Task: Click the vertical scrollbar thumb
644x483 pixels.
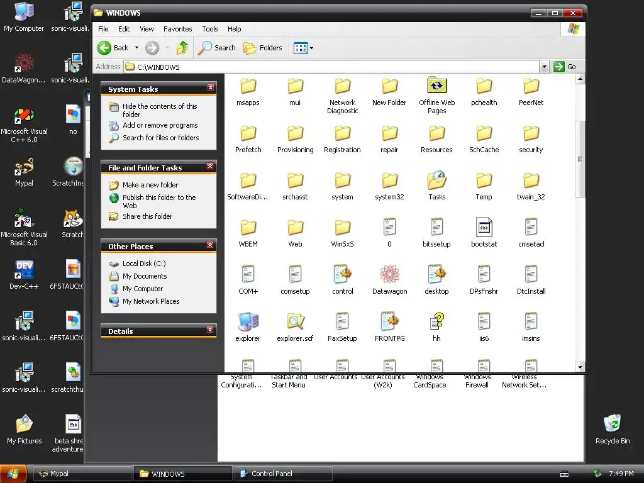Action: click(579, 159)
